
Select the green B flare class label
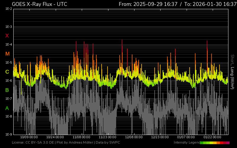click(x=7, y=90)
